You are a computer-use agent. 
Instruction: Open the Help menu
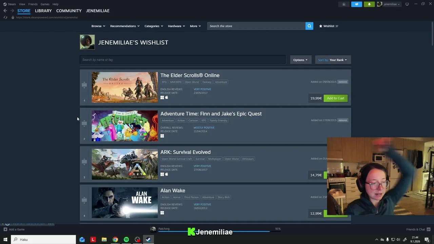click(x=56, y=4)
